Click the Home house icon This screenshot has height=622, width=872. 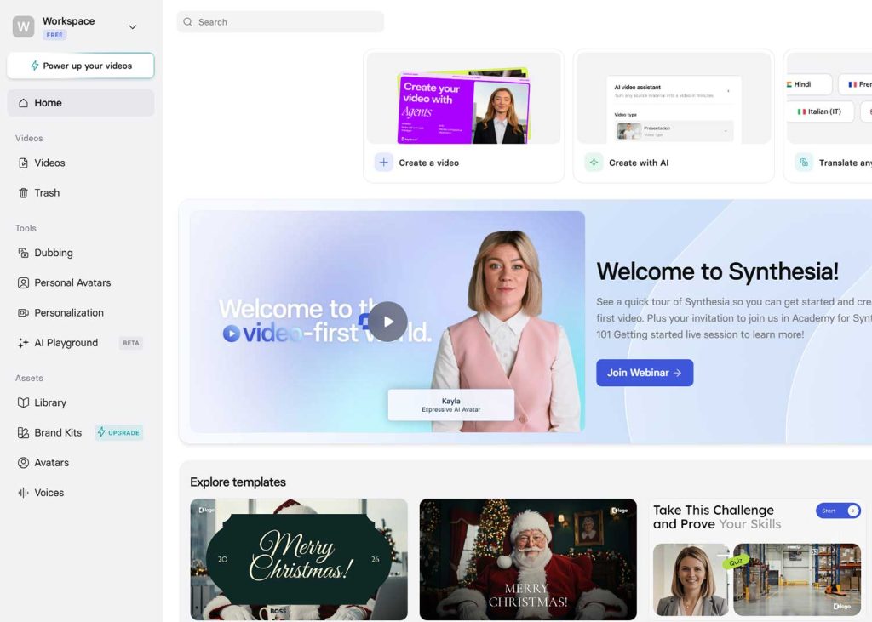point(23,103)
